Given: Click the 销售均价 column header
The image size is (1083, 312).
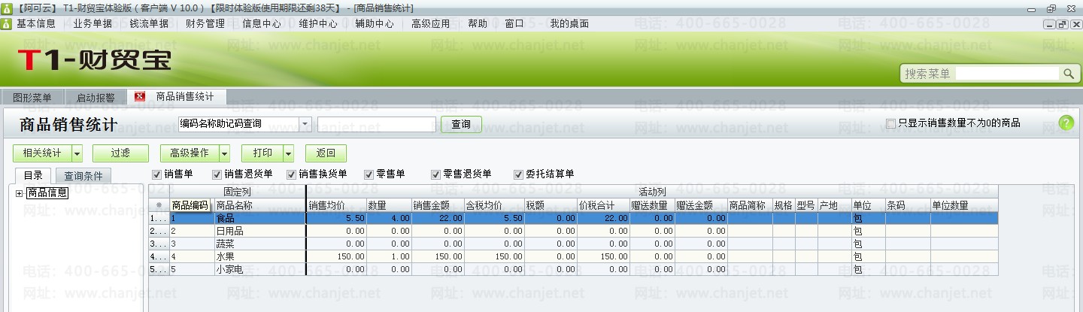Looking at the screenshot, I should [336, 205].
